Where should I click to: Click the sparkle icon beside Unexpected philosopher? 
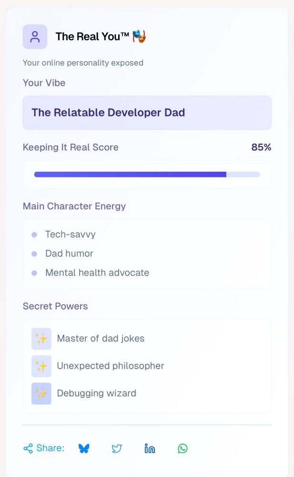click(x=41, y=366)
